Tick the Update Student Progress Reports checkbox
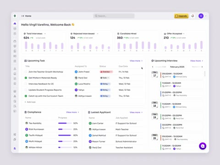The height and width of the screenshot is (165, 220). coord(26,90)
